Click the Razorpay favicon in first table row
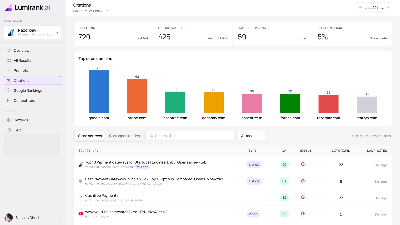The image size is (400, 225). [x=81, y=165]
